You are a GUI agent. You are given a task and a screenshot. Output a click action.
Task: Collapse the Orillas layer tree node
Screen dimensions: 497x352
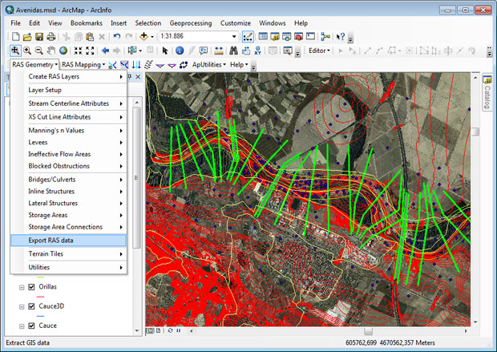tap(22, 287)
